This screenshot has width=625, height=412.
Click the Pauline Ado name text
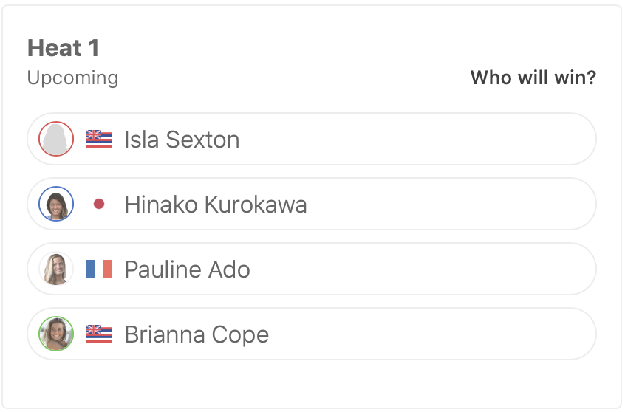(x=187, y=269)
